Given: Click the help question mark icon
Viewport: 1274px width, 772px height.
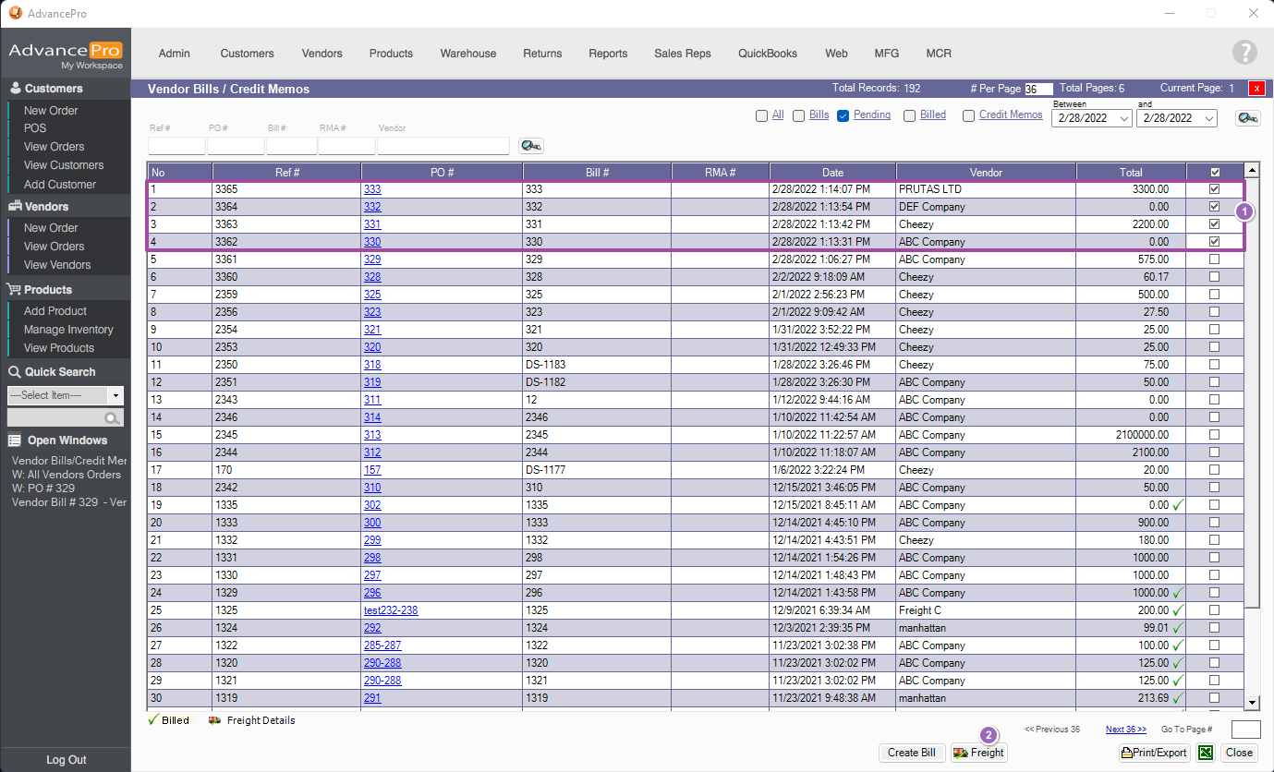Looking at the screenshot, I should point(1244,53).
